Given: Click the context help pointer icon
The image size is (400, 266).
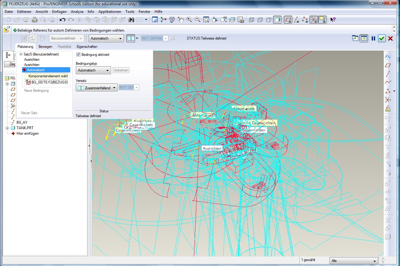Looking at the screenshot, I should [333, 20].
